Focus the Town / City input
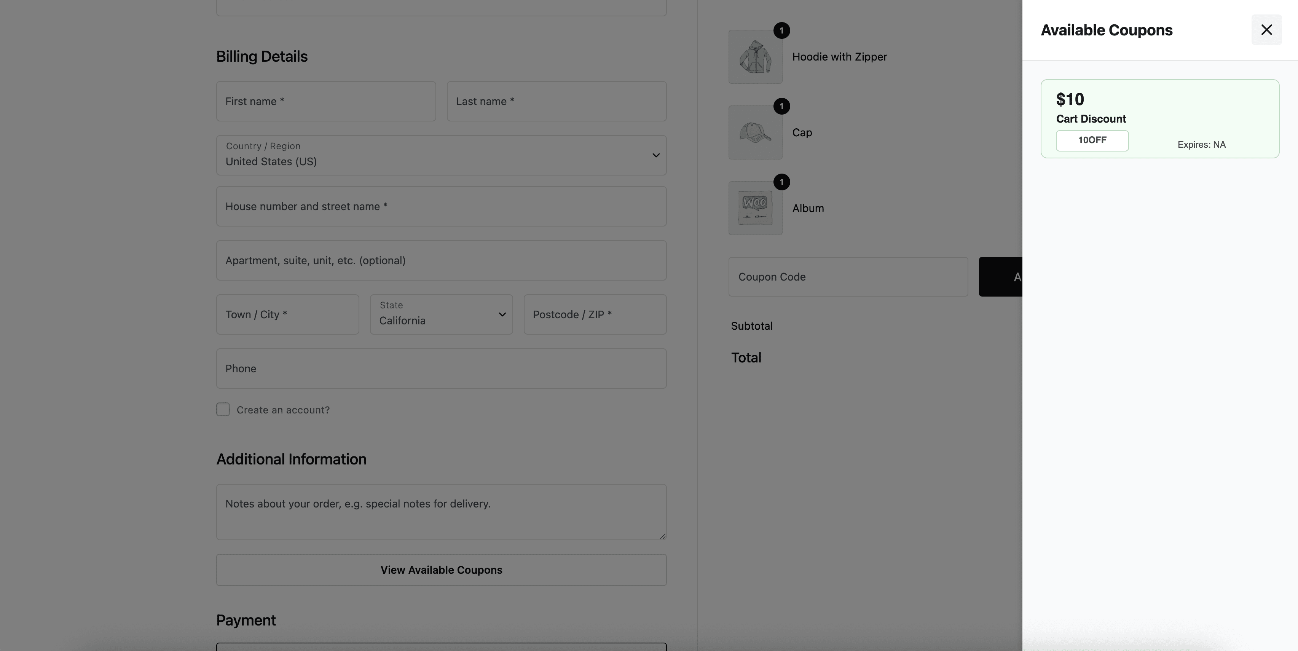The image size is (1298, 651). click(287, 314)
